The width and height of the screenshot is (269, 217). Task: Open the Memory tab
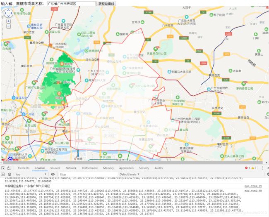pos(108,168)
